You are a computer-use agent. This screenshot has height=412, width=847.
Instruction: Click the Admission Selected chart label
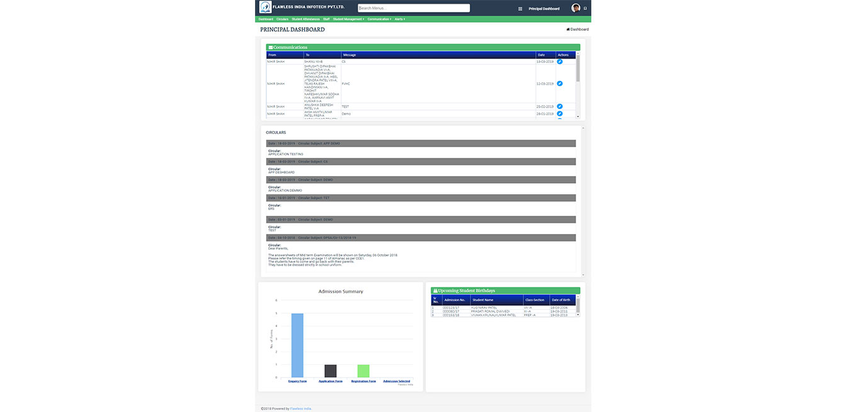pos(397,381)
